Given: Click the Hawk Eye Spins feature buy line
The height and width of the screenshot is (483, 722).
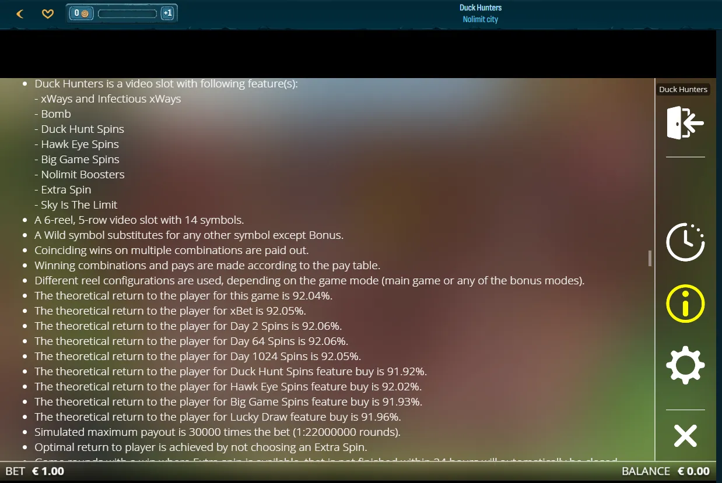Looking at the screenshot, I should (x=228, y=387).
